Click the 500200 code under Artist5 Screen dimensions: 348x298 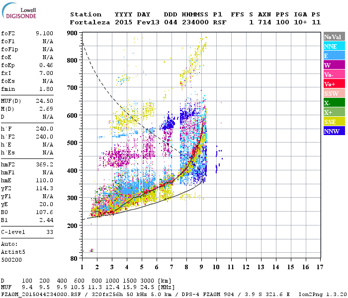[x=11, y=260]
